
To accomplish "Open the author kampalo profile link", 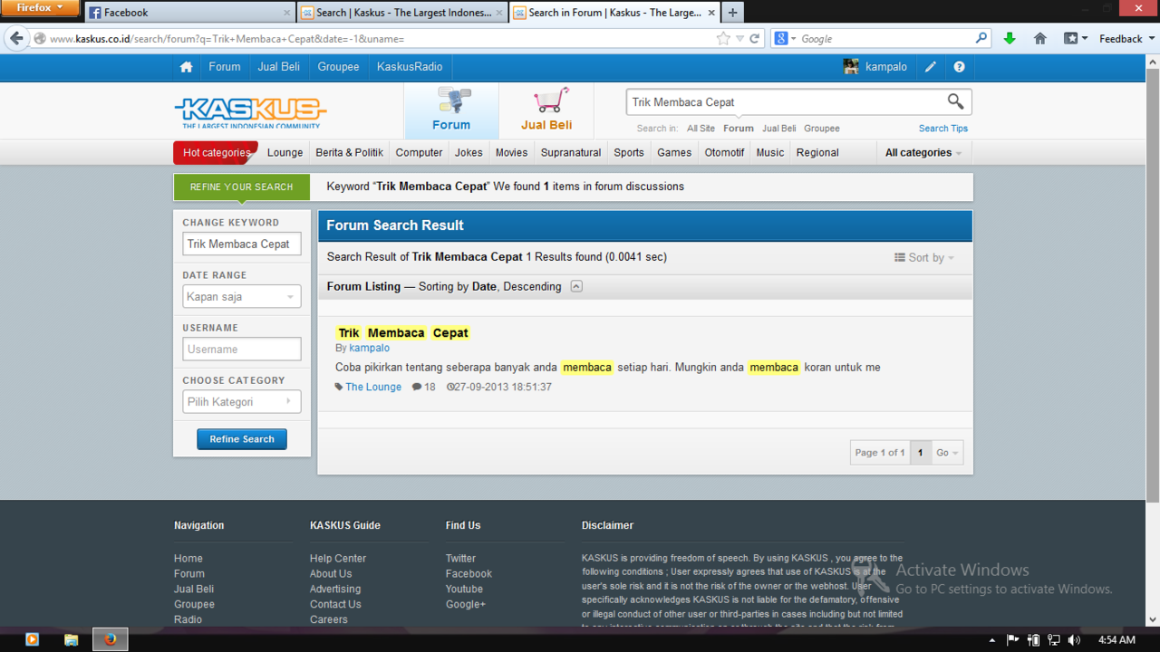I will point(369,348).
